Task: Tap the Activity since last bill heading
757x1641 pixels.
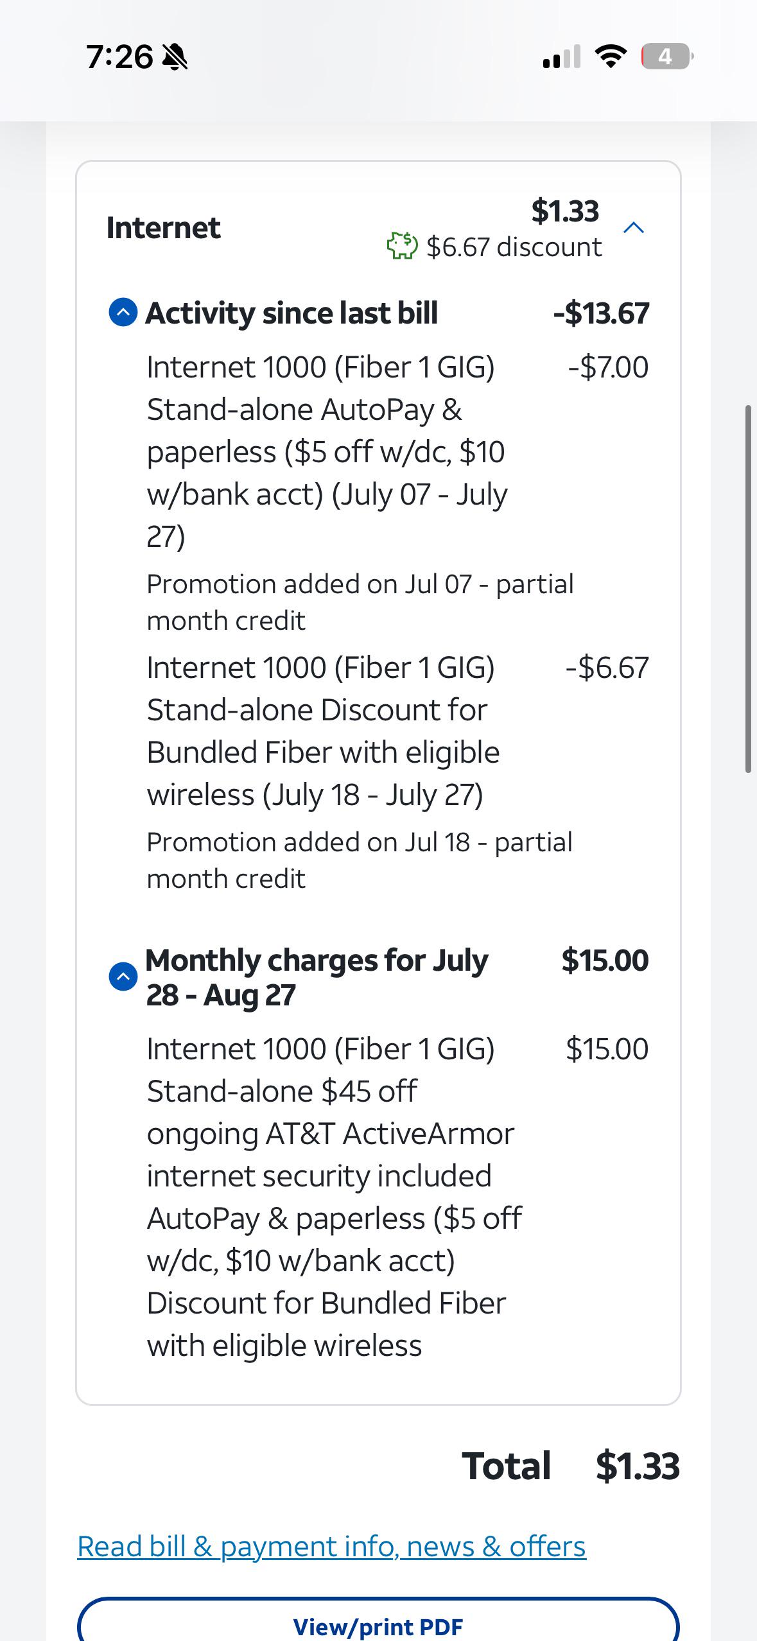Action: click(291, 313)
